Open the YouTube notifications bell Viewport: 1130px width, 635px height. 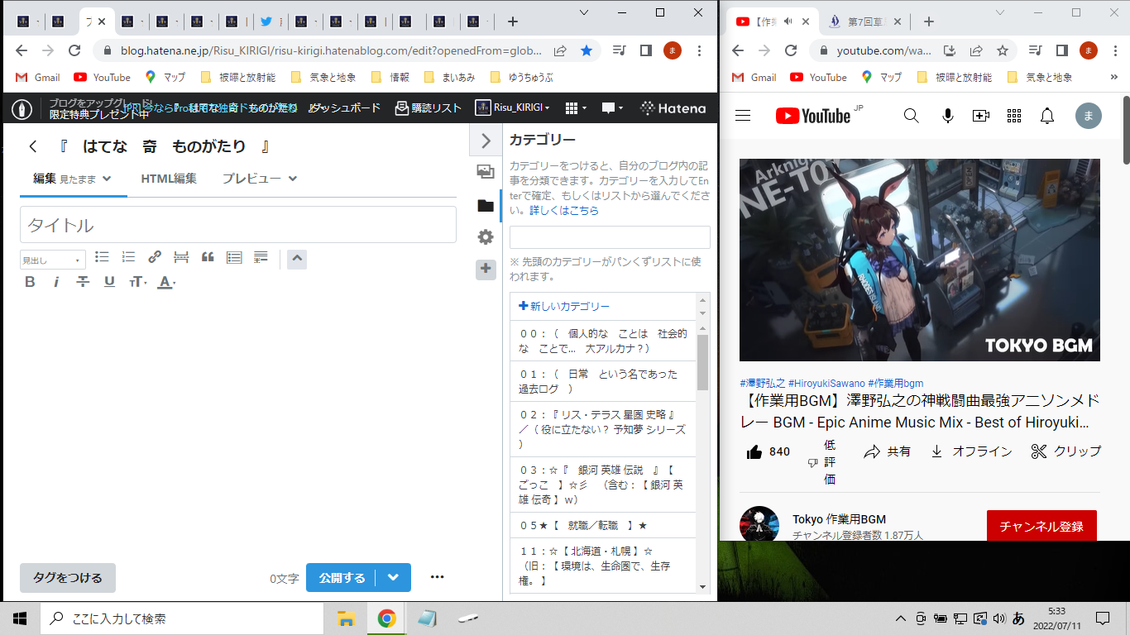click(1047, 116)
